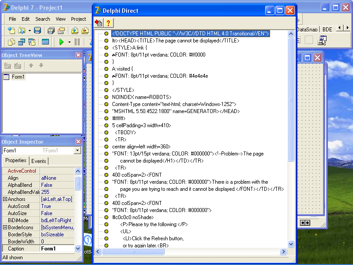Click the Move Up arrow in Object TreeView
This screenshot has height=265, width=353.
tap(31, 65)
